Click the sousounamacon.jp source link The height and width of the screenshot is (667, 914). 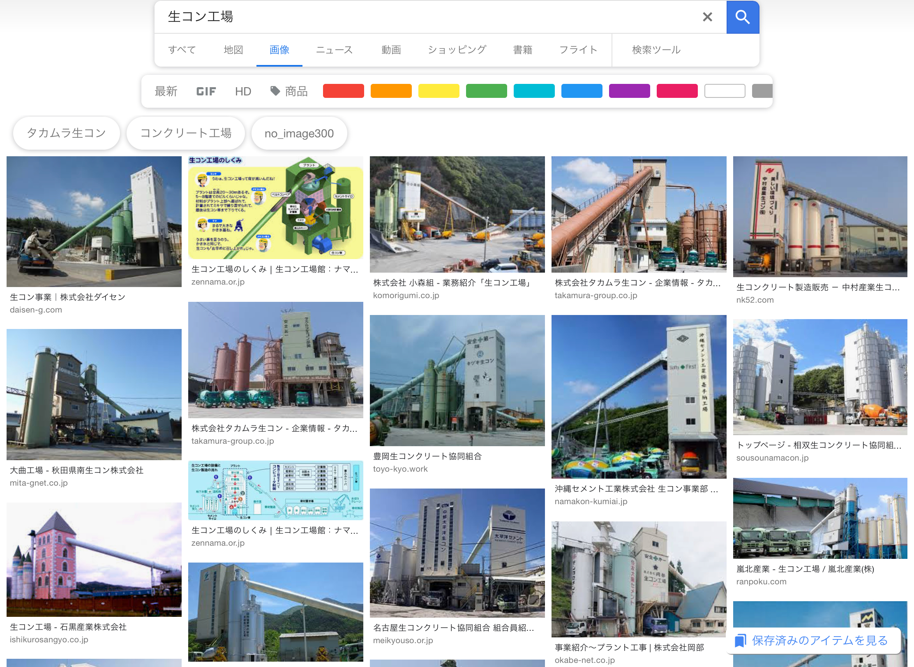coord(772,458)
